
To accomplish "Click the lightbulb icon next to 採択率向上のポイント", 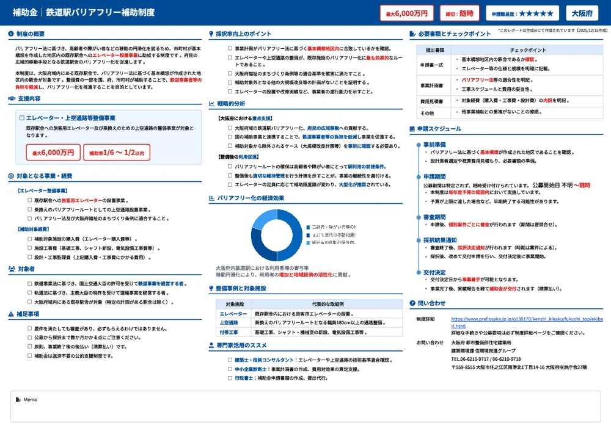I will 211,34.
